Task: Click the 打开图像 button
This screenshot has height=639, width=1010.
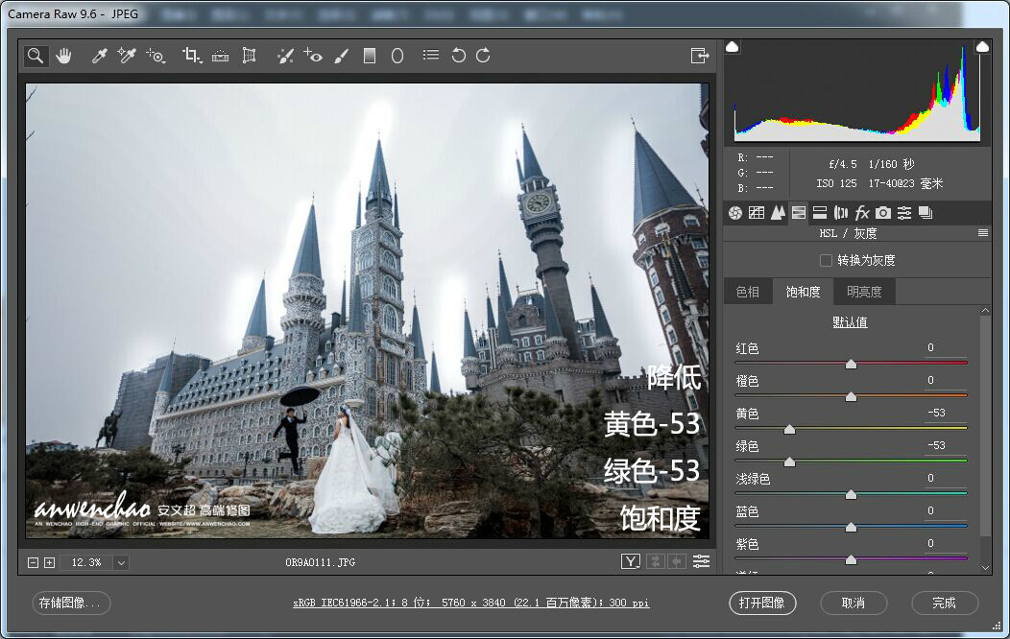Action: point(762,603)
